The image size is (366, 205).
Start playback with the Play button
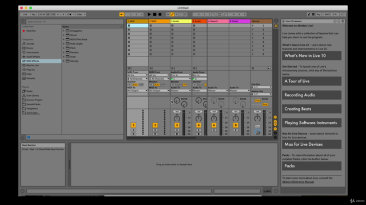click(x=149, y=14)
